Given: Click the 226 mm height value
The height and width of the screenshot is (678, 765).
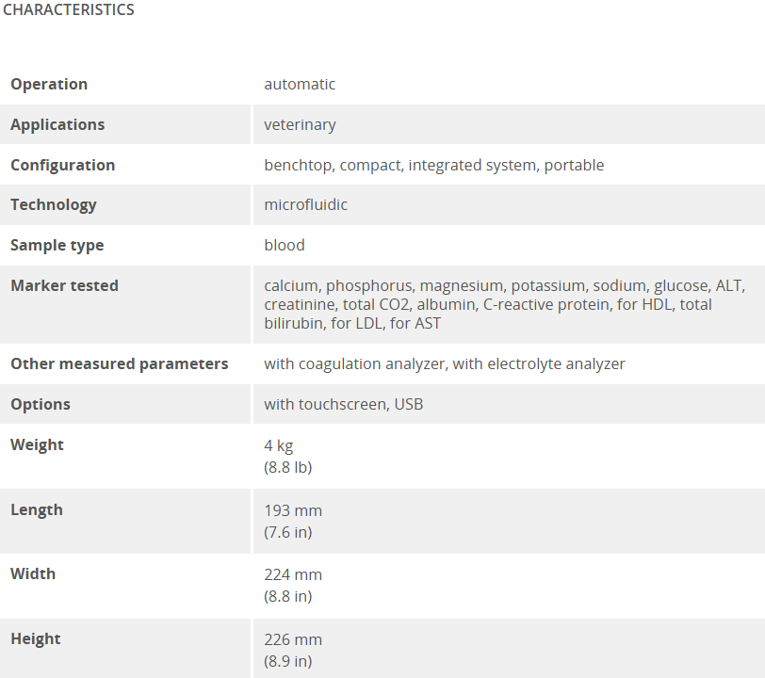Looking at the screenshot, I should [293, 639].
